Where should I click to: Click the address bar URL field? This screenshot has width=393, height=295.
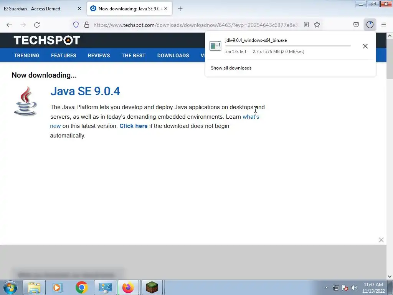[x=195, y=25]
